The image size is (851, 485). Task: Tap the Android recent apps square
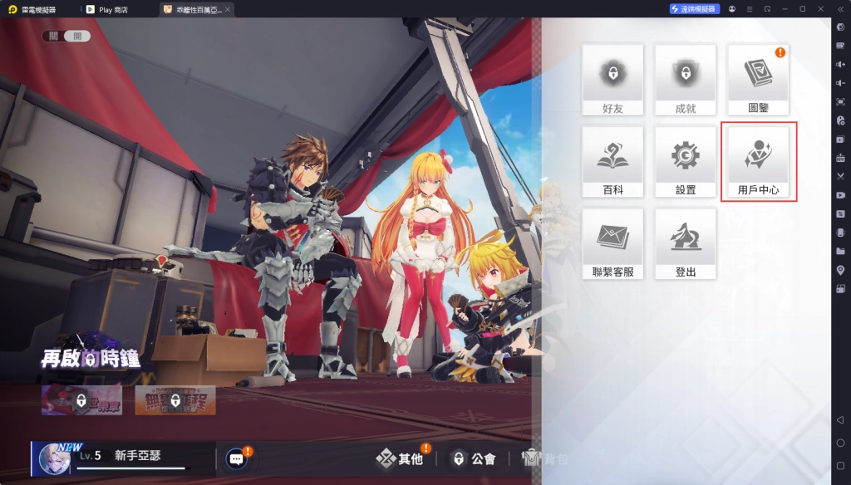pos(840,465)
